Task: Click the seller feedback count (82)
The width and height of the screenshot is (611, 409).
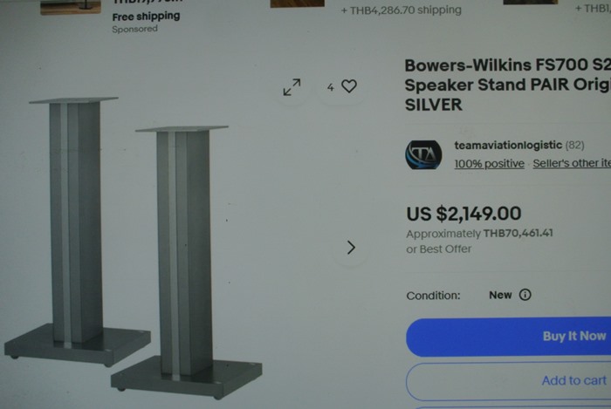Action: tap(574, 145)
